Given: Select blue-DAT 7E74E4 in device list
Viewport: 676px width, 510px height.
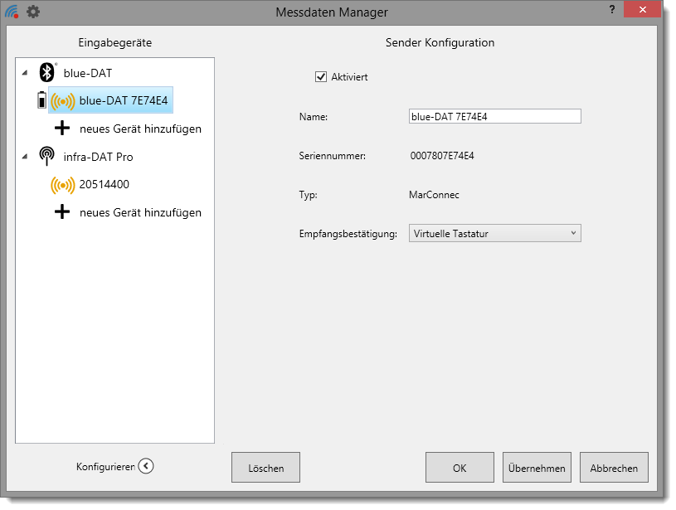Looking at the screenshot, I should (x=124, y=101).
